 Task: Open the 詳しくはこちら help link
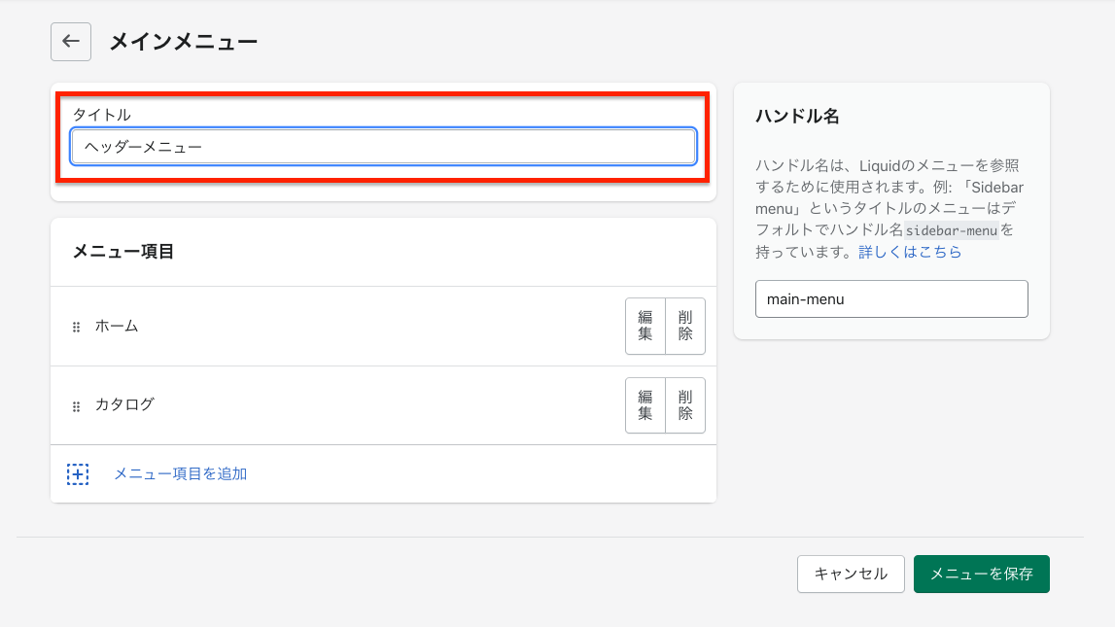910,252
